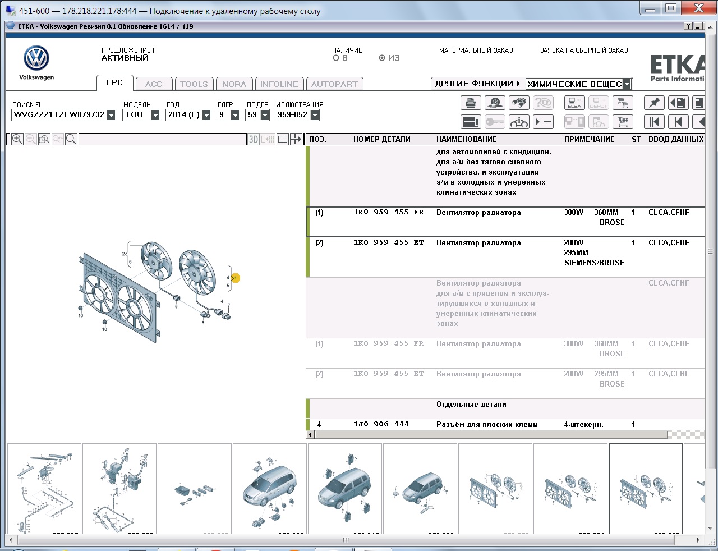Select the wiper linkage thumbnail
Viewport: 718px width, 551px height.
point(44,488)
